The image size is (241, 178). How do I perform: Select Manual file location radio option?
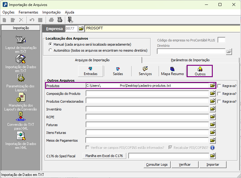click(x=50, y=44)
